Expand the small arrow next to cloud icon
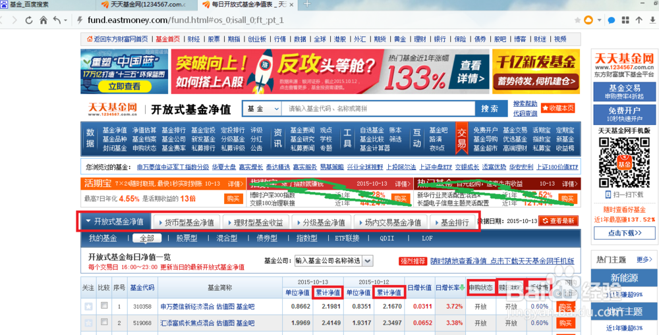The height and width of the screenshot is (335, 659). [x=599, y=20]
